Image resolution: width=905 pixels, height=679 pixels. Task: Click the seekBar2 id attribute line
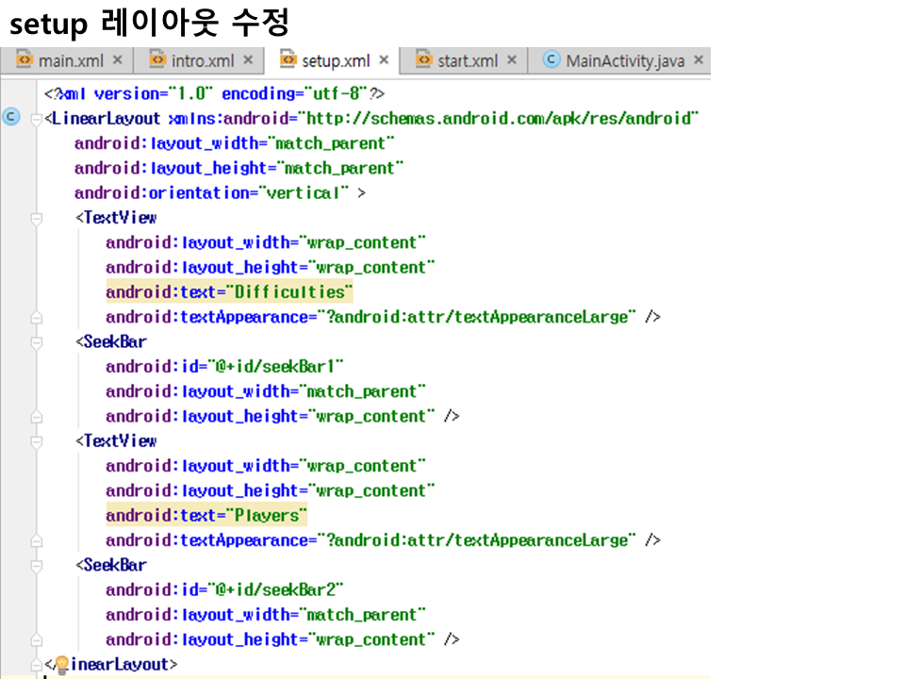224,590
